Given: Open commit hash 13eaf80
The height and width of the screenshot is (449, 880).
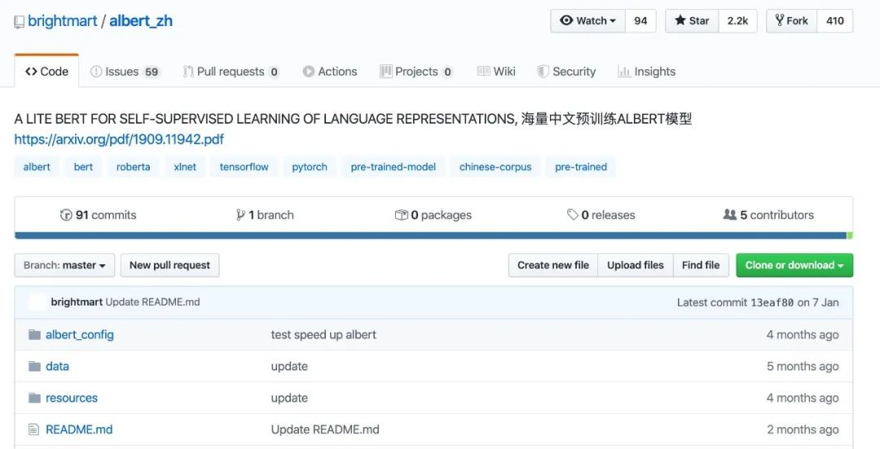Looking at the screenshot, I should 772,303.
